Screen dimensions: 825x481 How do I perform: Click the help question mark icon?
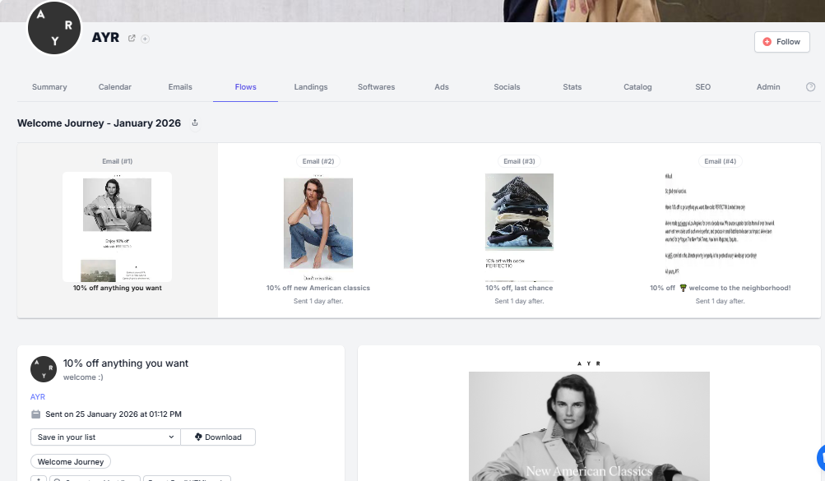point(811,87)
